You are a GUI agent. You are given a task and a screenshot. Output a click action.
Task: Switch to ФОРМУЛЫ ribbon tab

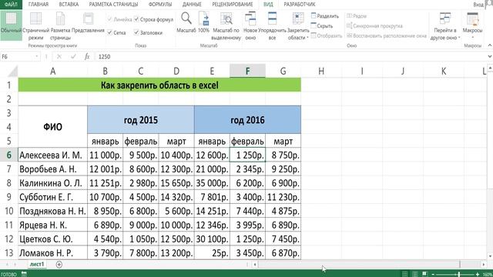pyautogui.click(x=160, y=5)
